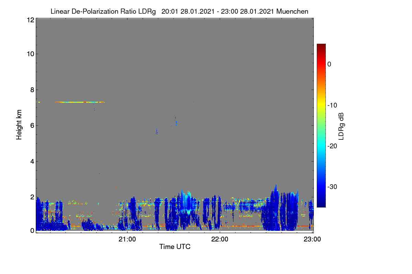This screenshot has height=274, width=412.
Task: Click the 'Height km' axis title
Action: (19, 124)
